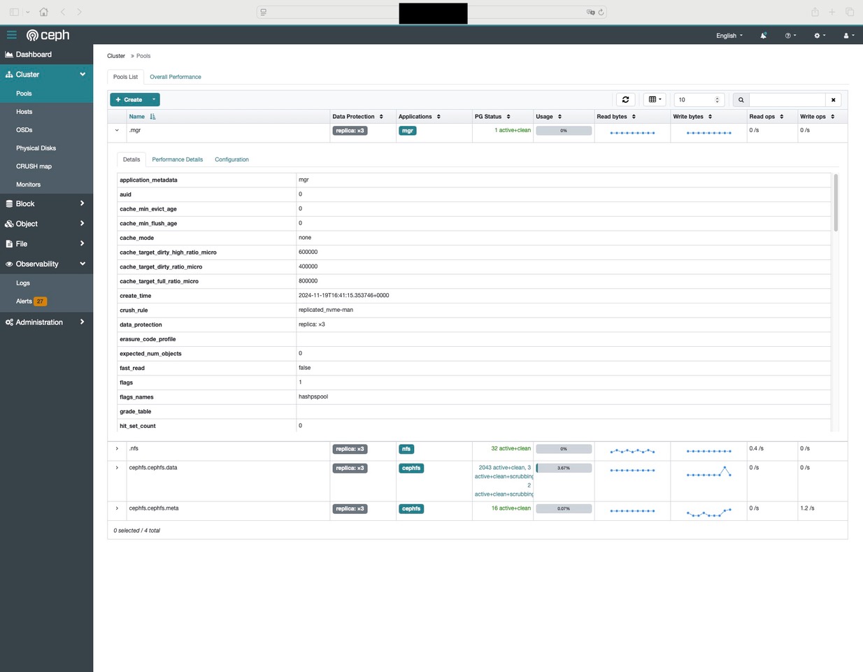The image size is (863, 672).
Task: Click the .mgr usage bar showing 0%
Action: [x=564, y=131]
